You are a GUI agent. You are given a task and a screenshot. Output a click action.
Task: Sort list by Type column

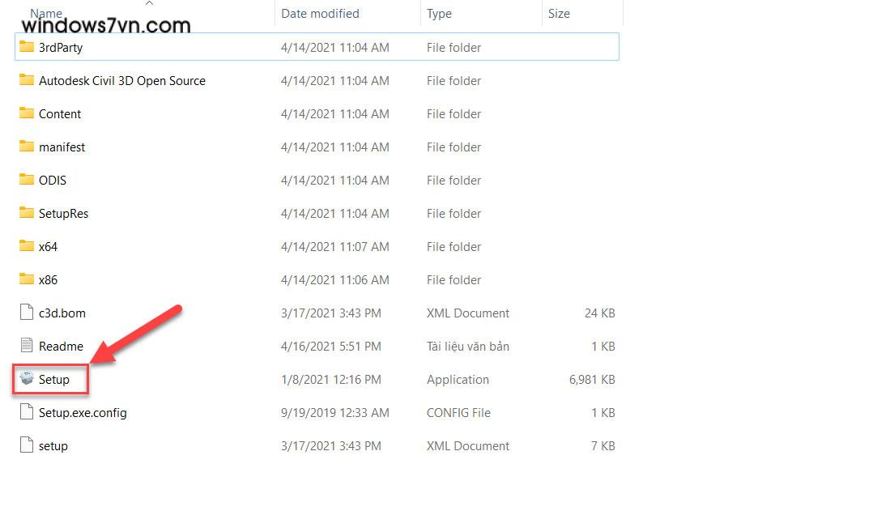440,14
